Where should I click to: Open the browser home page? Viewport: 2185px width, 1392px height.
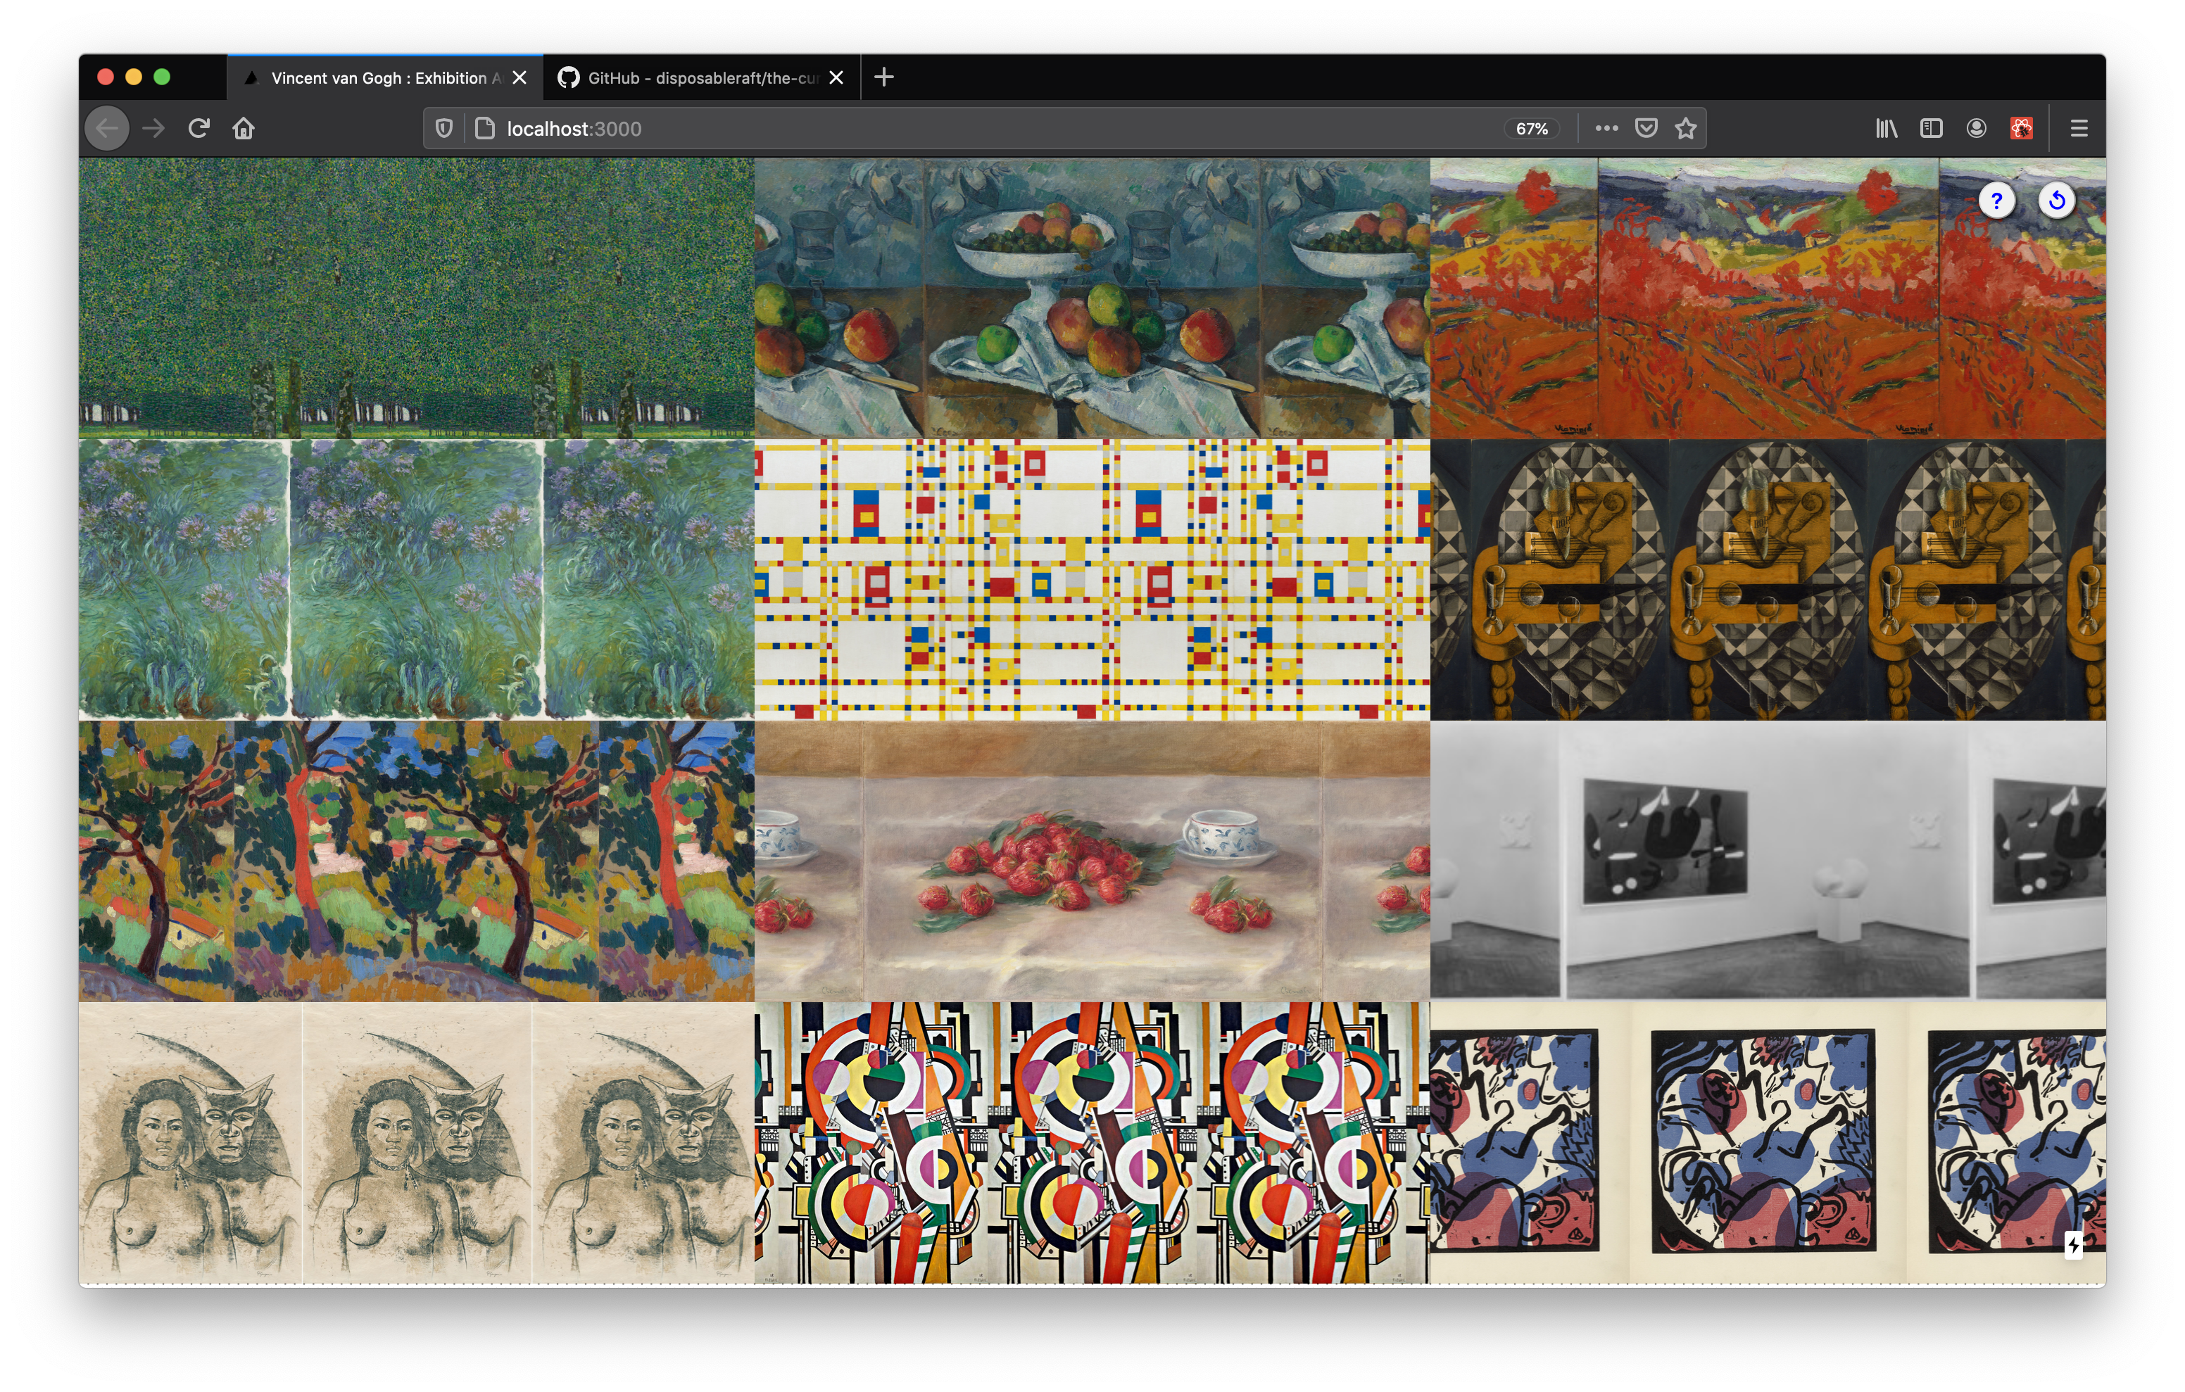[x=243, y=129]
